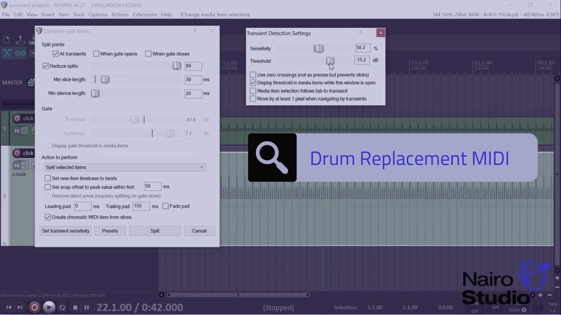This screenshot has height=315, width=561.
Task: Pin the Dynamic split items dialog
Action: point(195,31)
